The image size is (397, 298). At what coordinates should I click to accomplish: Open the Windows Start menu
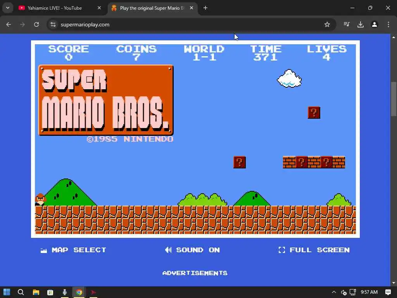pos(7,292)
